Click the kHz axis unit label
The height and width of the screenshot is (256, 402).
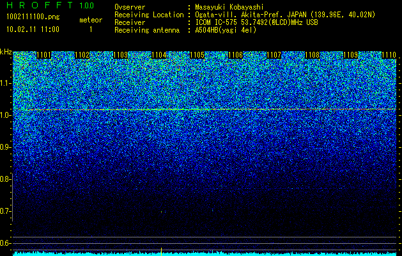[x=6, y=52]
